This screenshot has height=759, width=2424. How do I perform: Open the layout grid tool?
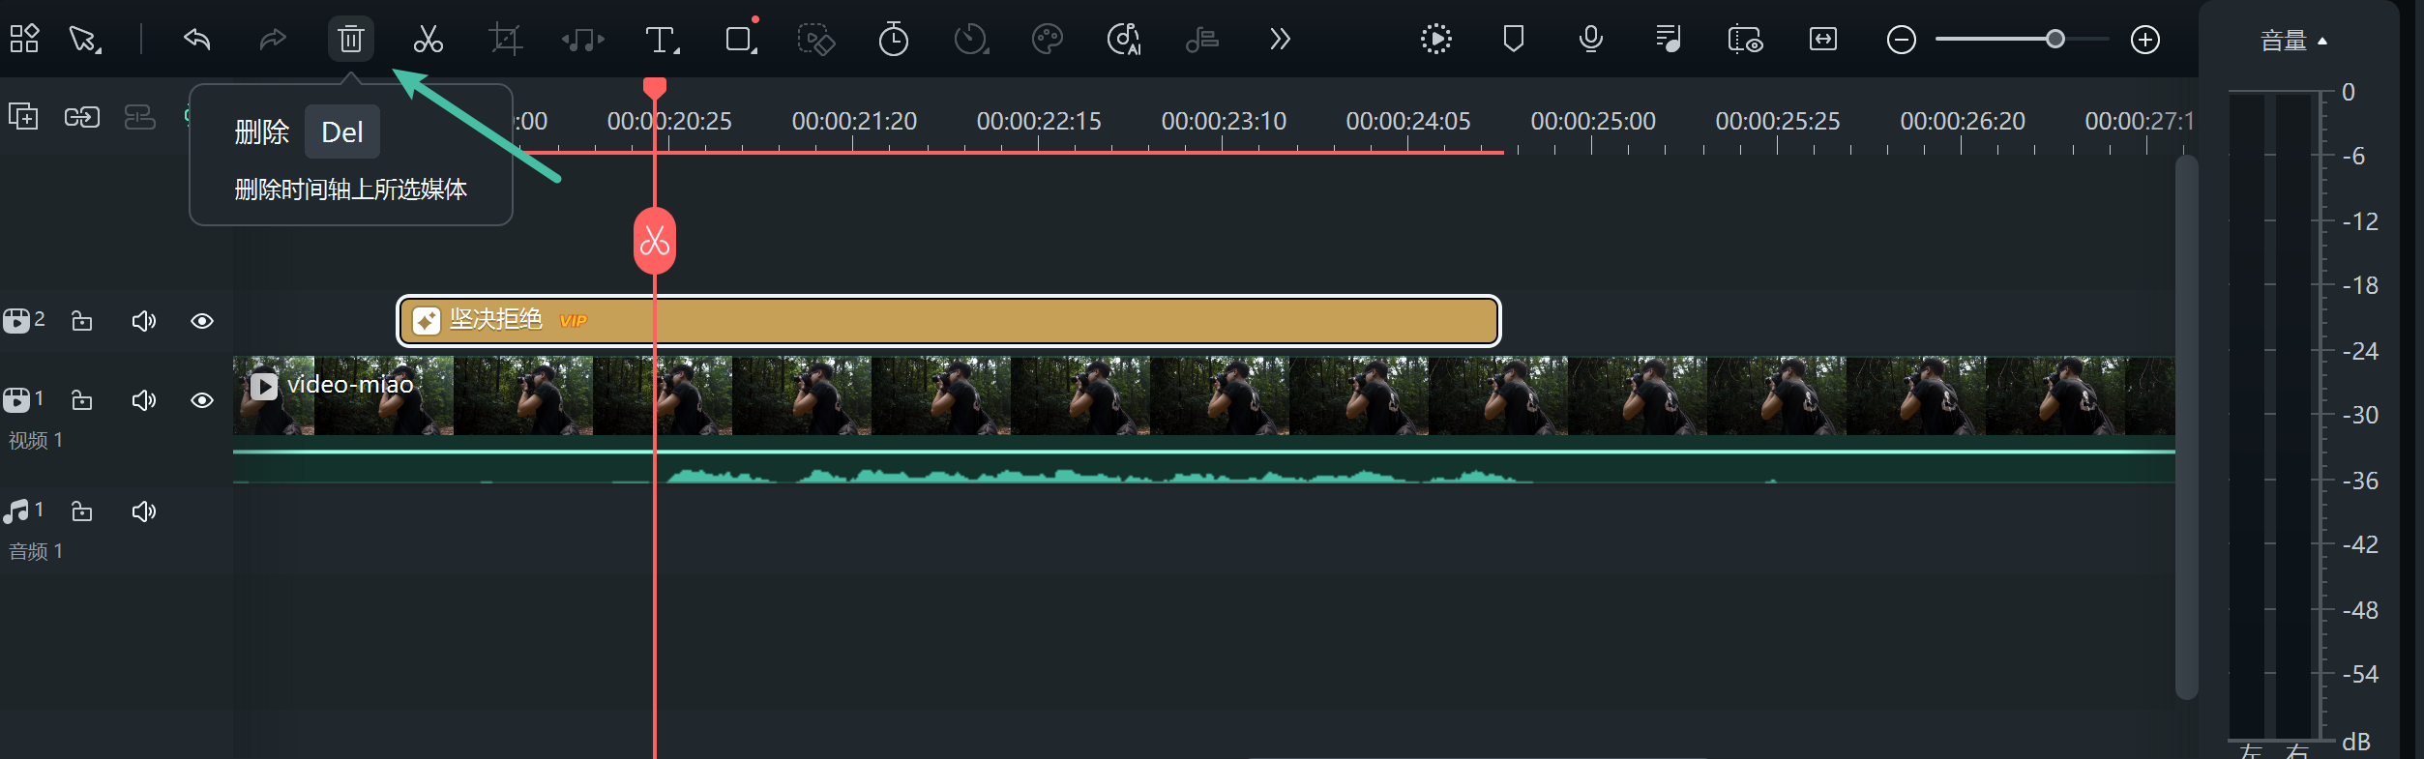[x=24, y=39]
